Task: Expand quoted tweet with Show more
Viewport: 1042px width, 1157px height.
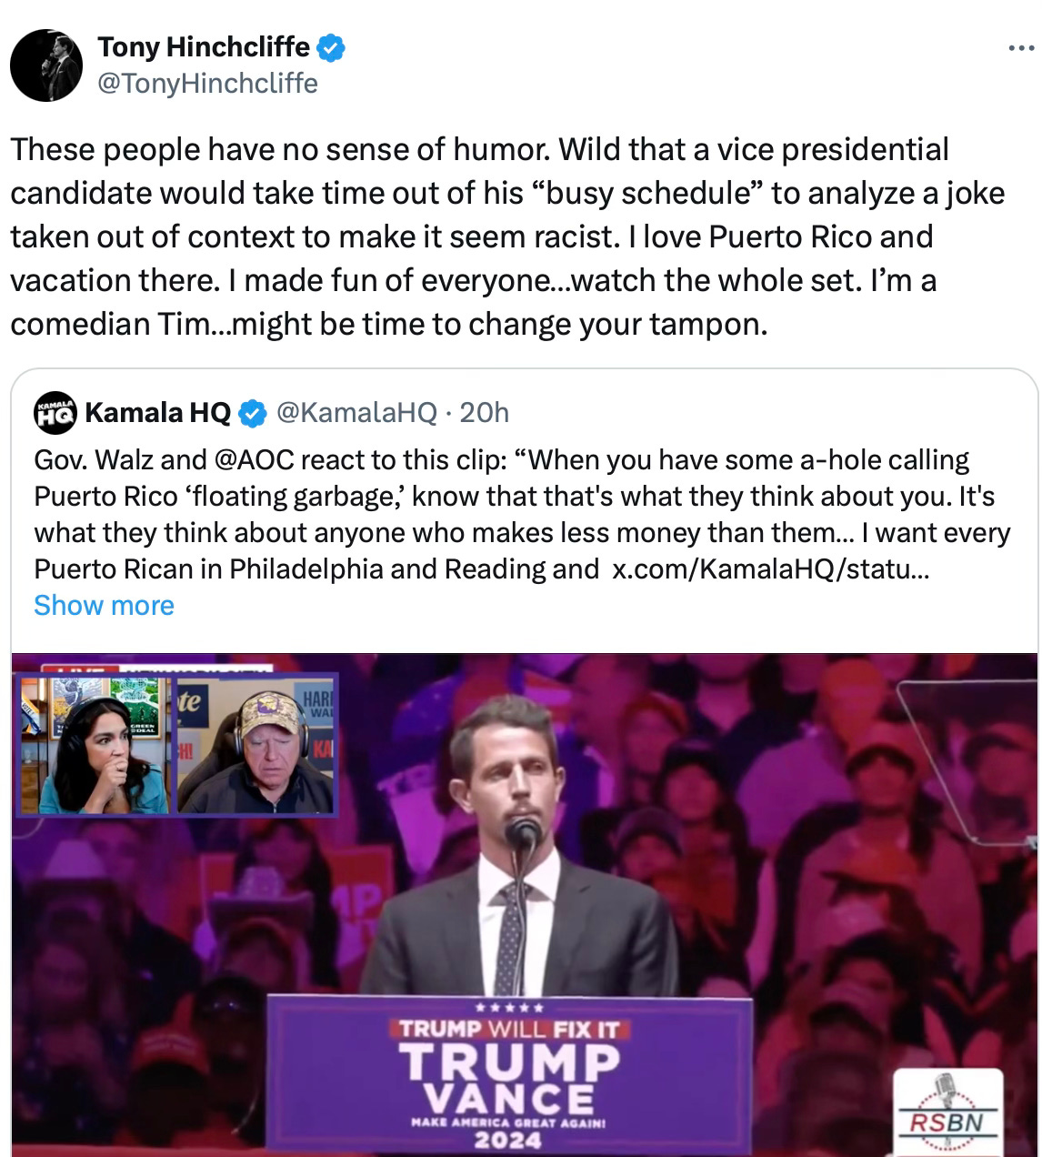Action: pyautogui.click(x=104, y=606)
